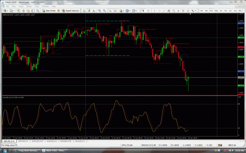The height and width of the screenshot is (153, 246).
Task: Toggle the Auto Scroll chart button
Action: (111, 11)
